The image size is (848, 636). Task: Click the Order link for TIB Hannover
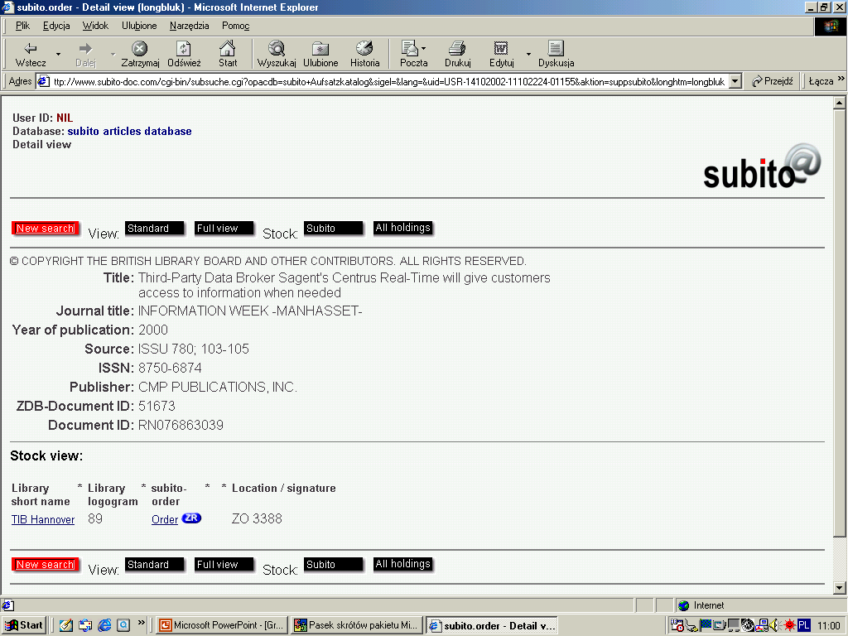point(165,520)
